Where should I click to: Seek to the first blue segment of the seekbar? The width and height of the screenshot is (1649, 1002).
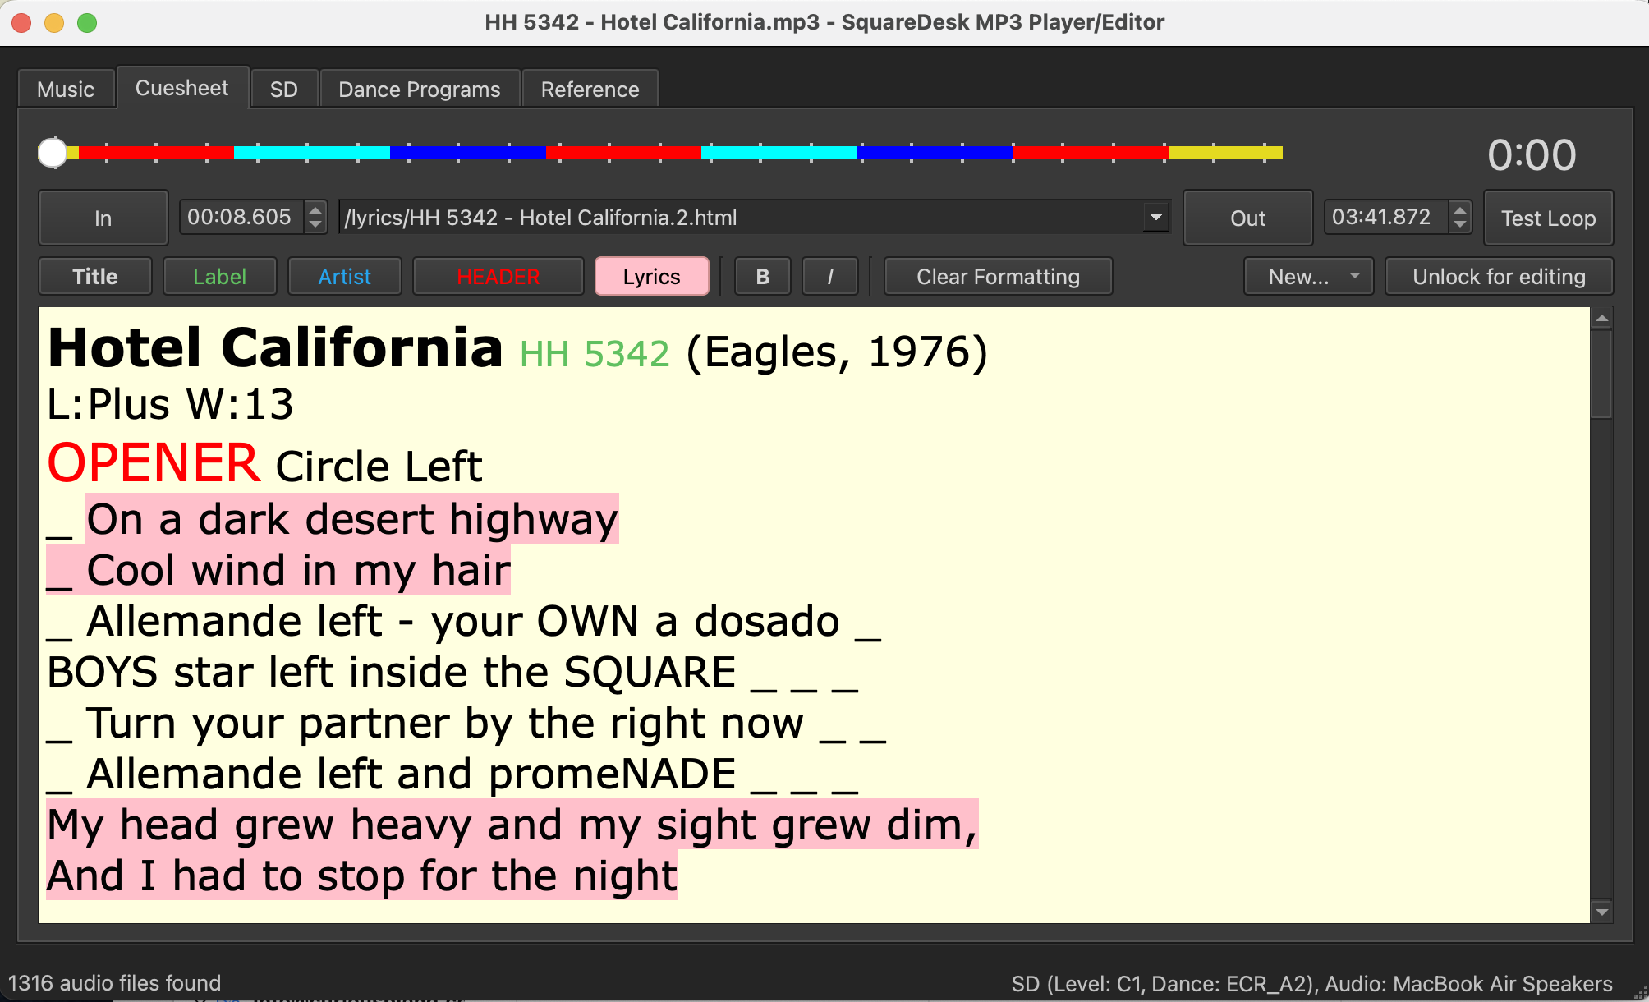(x=468, y=153)
